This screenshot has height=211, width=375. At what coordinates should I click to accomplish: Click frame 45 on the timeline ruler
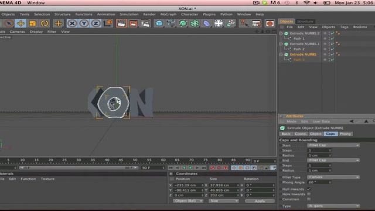[x=121, y=160]
